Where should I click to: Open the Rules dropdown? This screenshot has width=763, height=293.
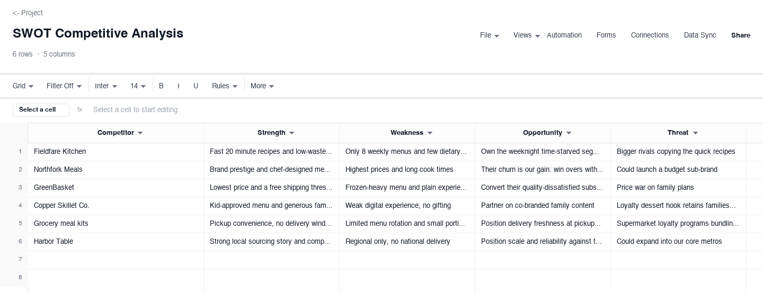(x=225, y=86)
